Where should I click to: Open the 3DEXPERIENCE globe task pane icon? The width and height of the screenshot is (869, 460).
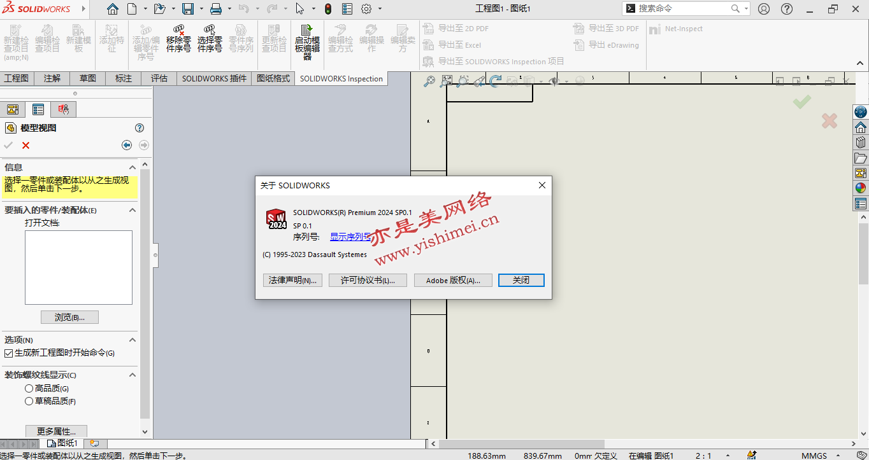[x=861, y=112]
